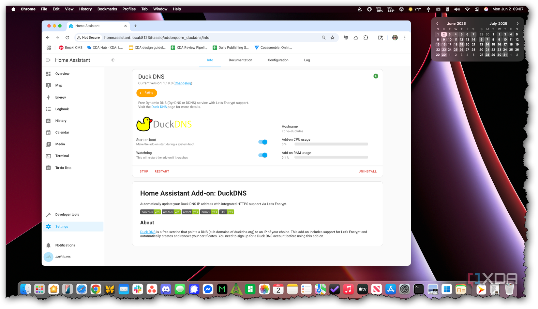Open the XDA Review Pipeline bookmark

[189, 48]
